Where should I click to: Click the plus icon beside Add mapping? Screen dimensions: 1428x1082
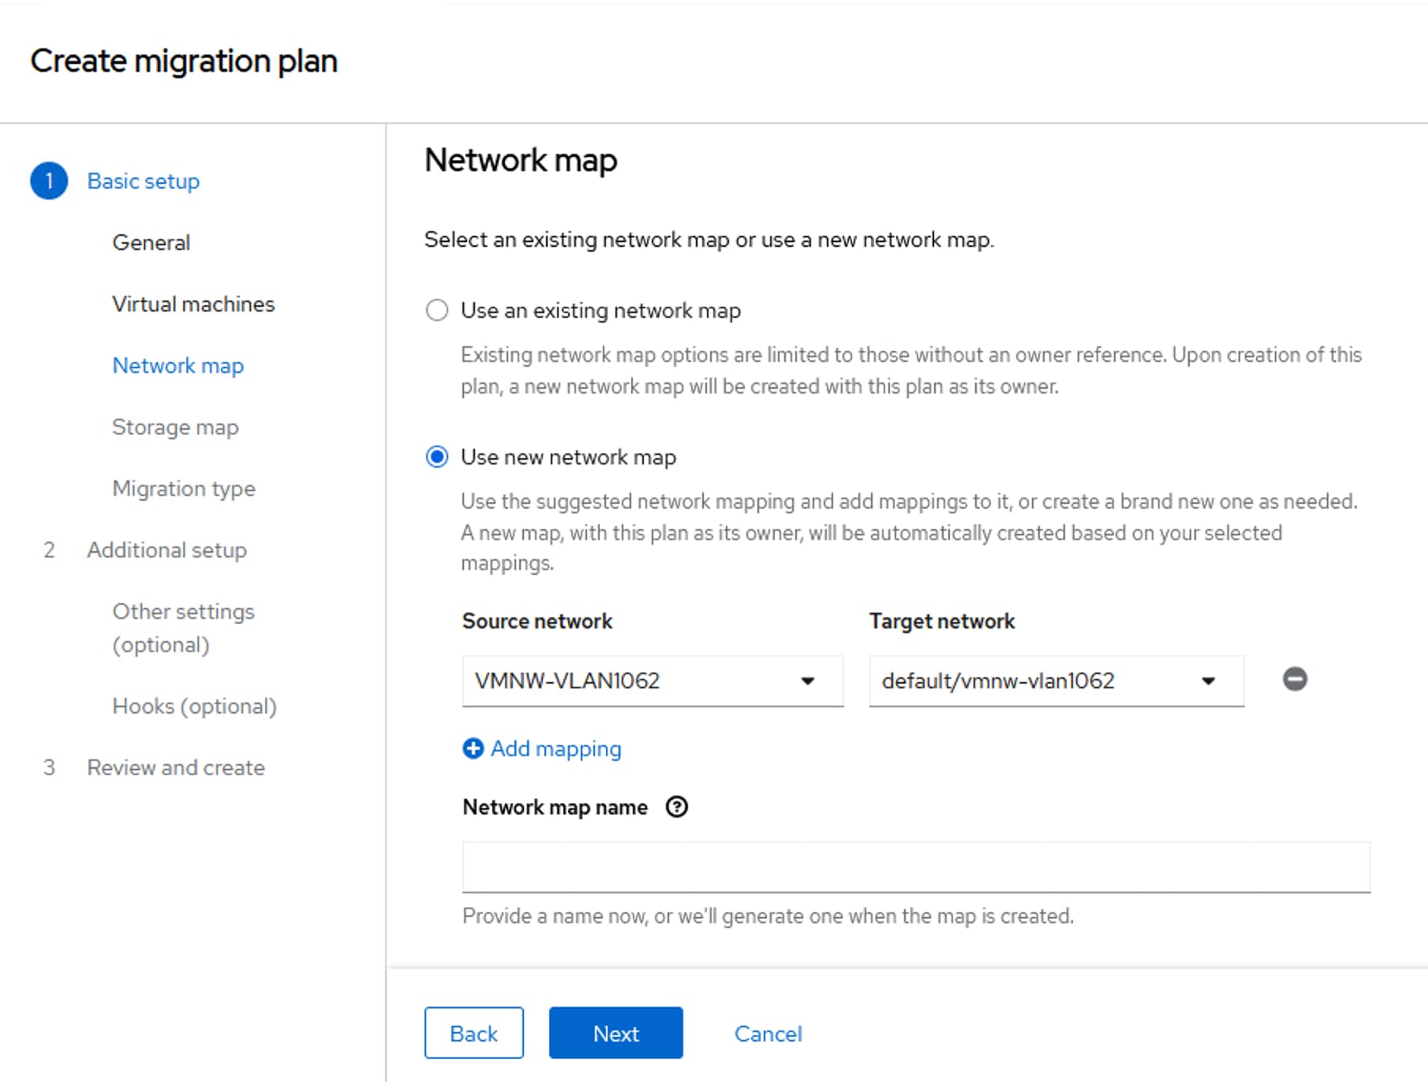473,748
